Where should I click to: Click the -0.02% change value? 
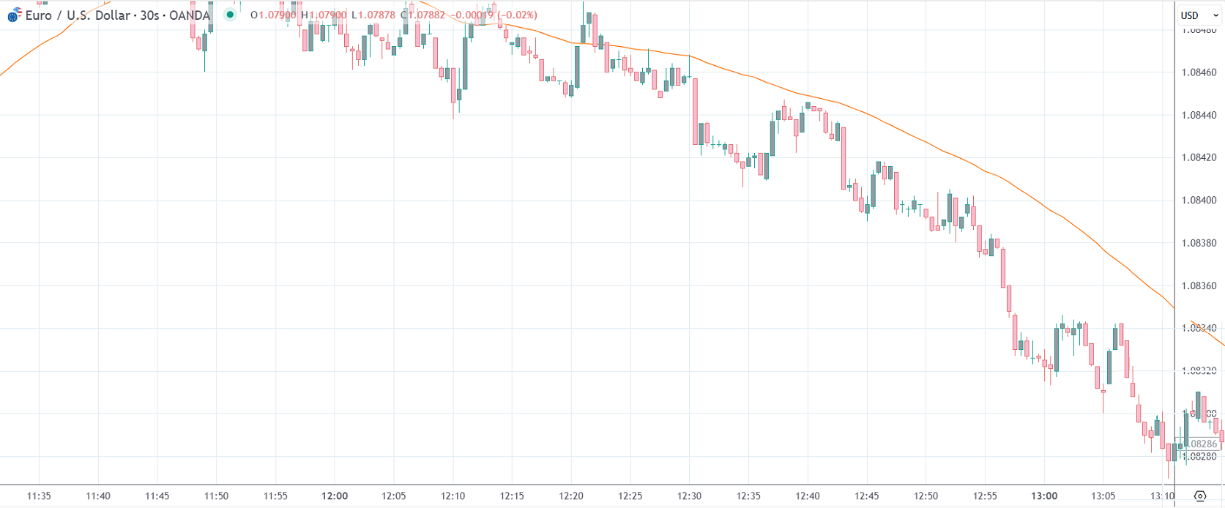pos(517,15)
